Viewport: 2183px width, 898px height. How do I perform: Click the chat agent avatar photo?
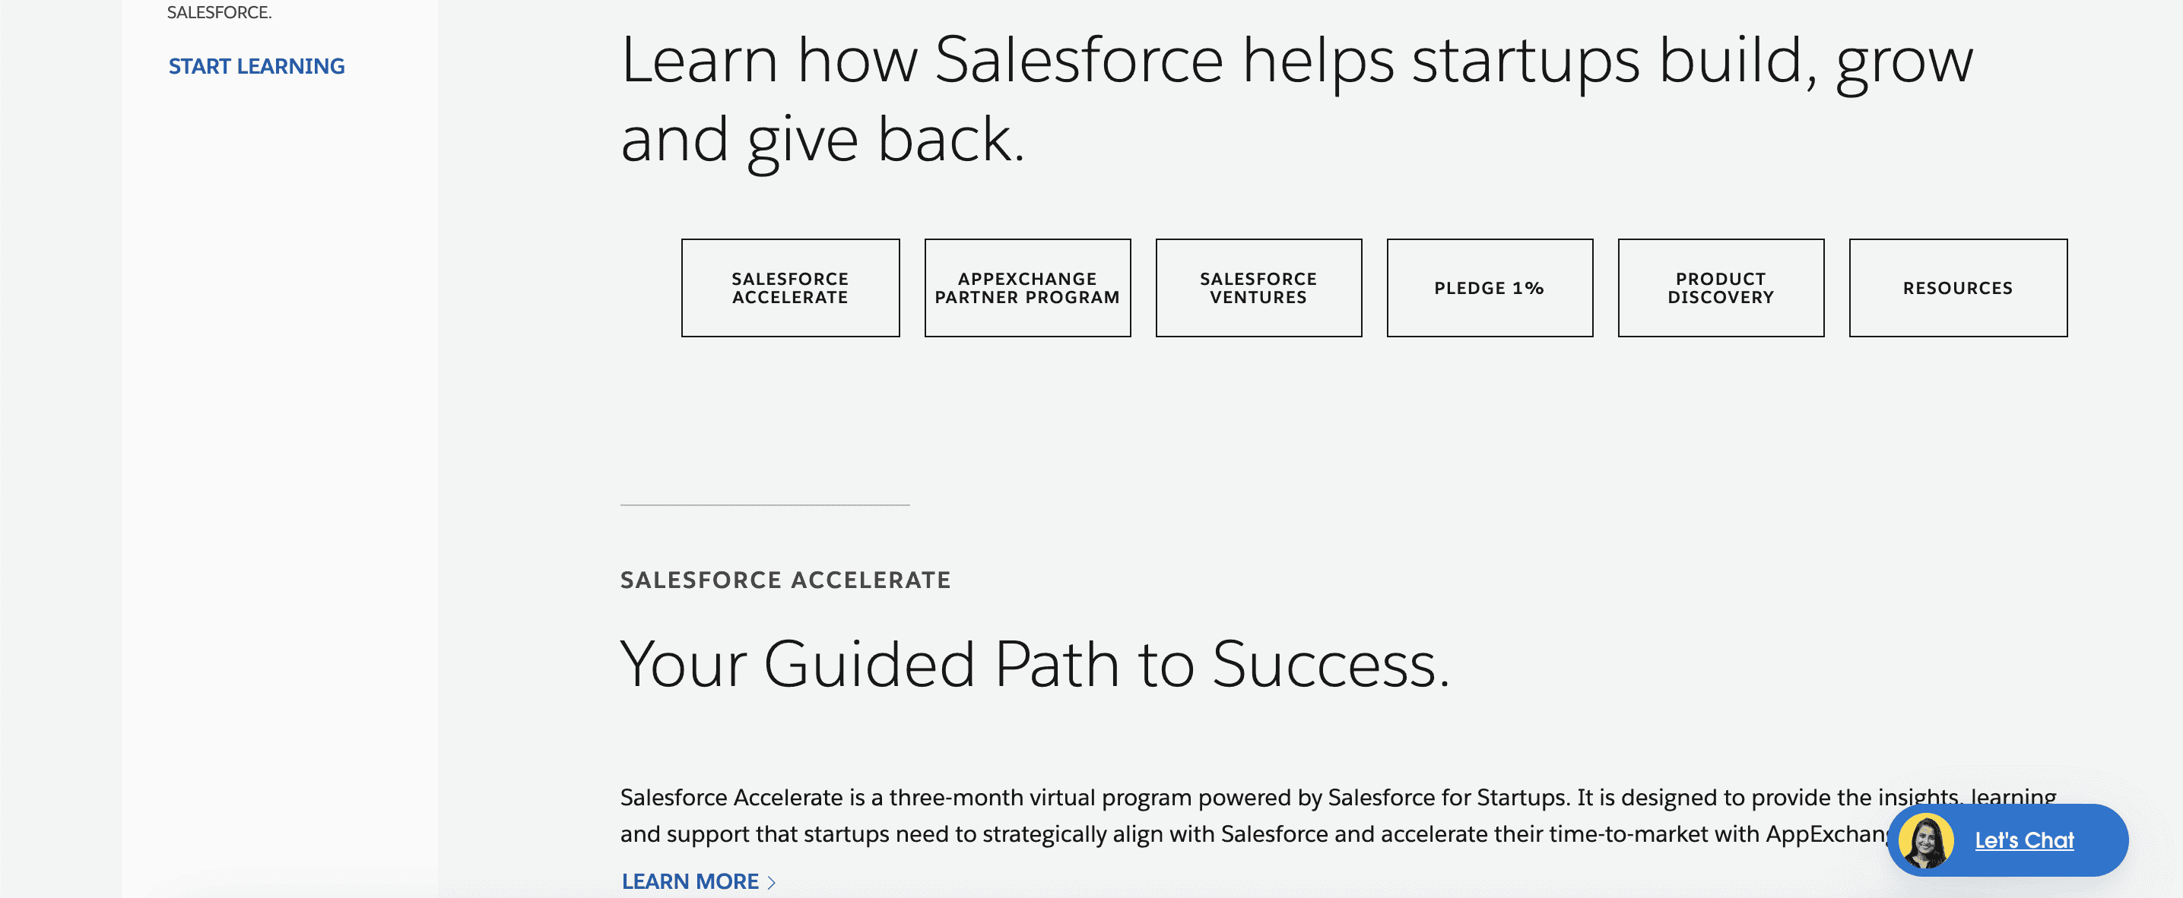1925,840
